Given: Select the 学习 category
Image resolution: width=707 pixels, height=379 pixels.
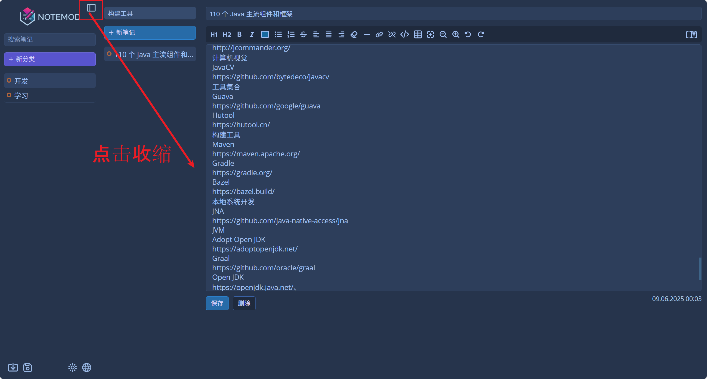Looking at the screenshot, I should (50, 95).
